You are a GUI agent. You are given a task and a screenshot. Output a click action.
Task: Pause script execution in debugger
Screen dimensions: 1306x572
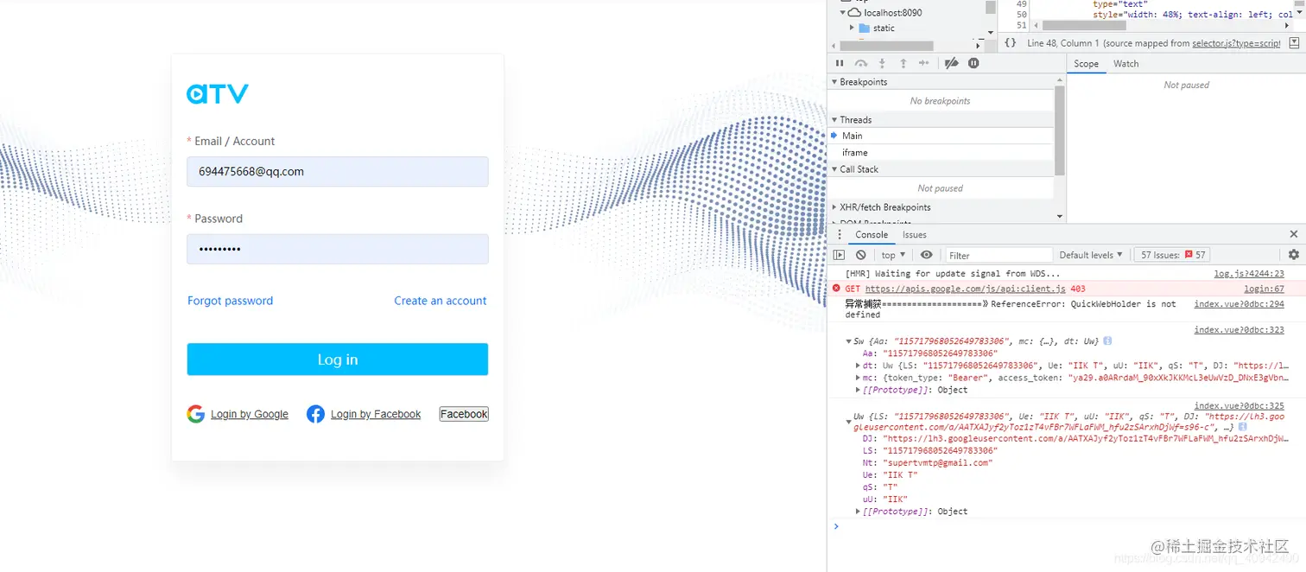click(x=840, y=63)
